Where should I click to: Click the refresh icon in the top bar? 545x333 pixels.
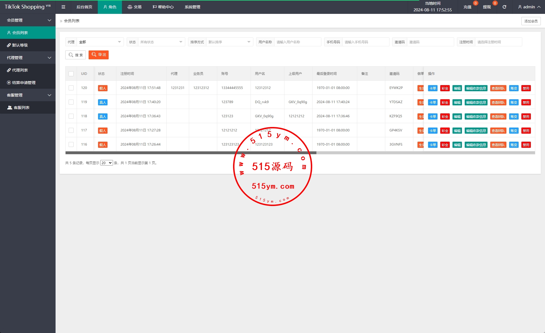point(504,7)
